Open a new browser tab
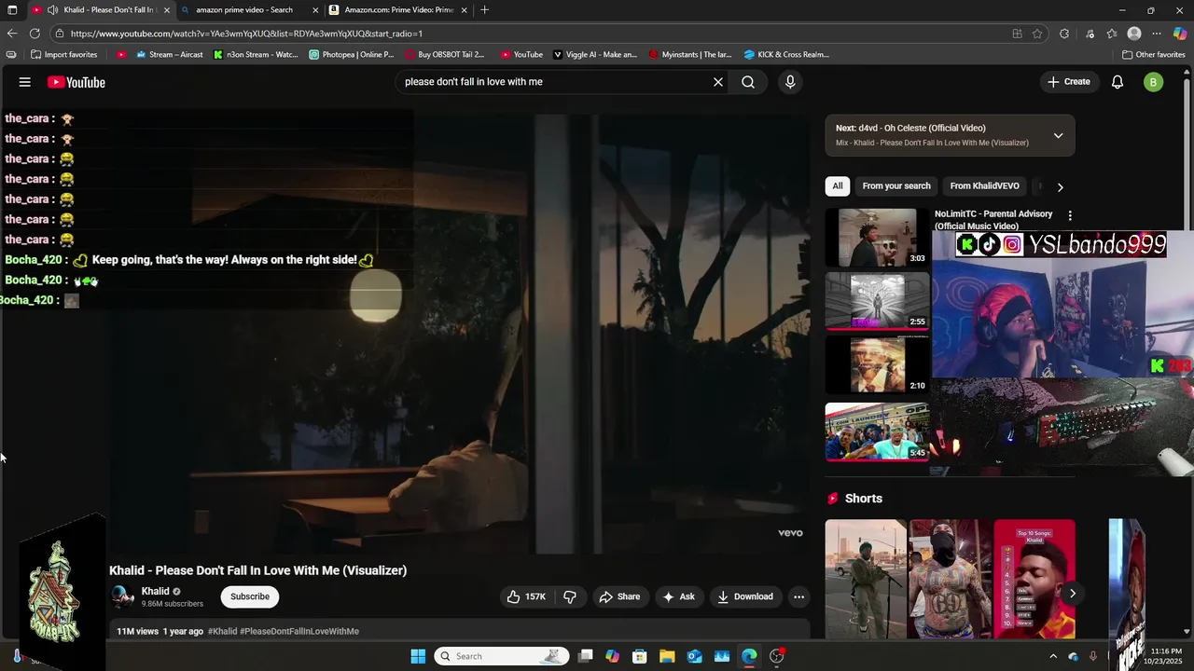This screenshot has width=1194, height=671. point(484,10)
